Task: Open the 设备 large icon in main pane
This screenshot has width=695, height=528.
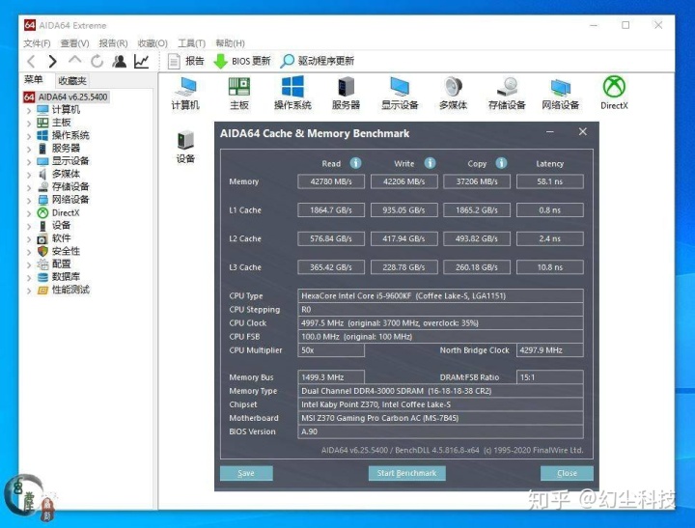Action: (185, 147)
